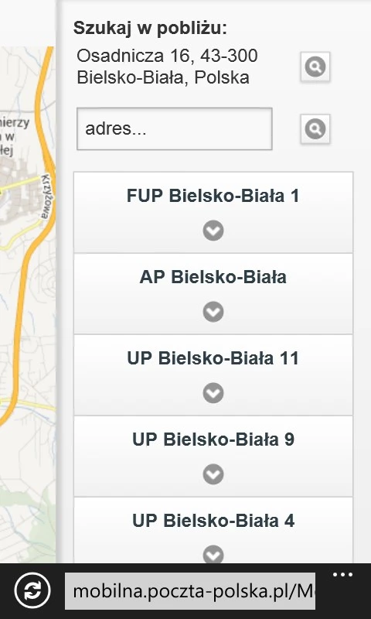Expand FUP Bielsko-Biała 1 chevron

(x=213, y=231)
